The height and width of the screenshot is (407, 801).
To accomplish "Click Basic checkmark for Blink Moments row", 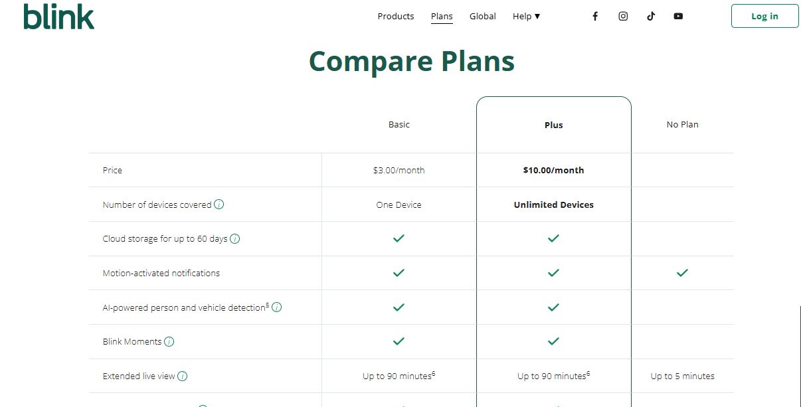I will (399, 341).
